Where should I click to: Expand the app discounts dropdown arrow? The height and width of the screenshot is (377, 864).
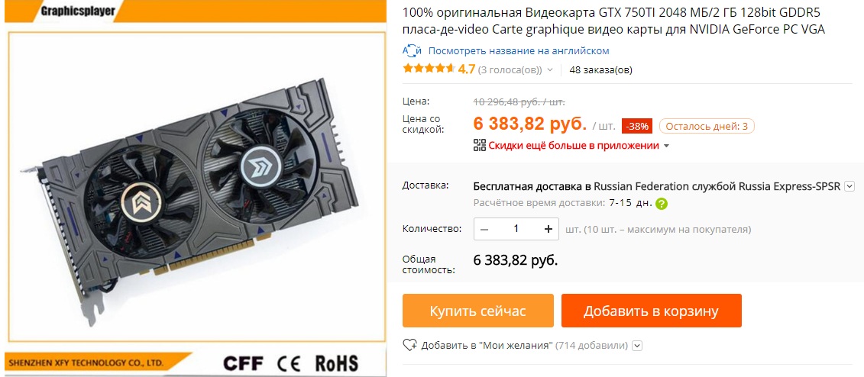point(666,147)
